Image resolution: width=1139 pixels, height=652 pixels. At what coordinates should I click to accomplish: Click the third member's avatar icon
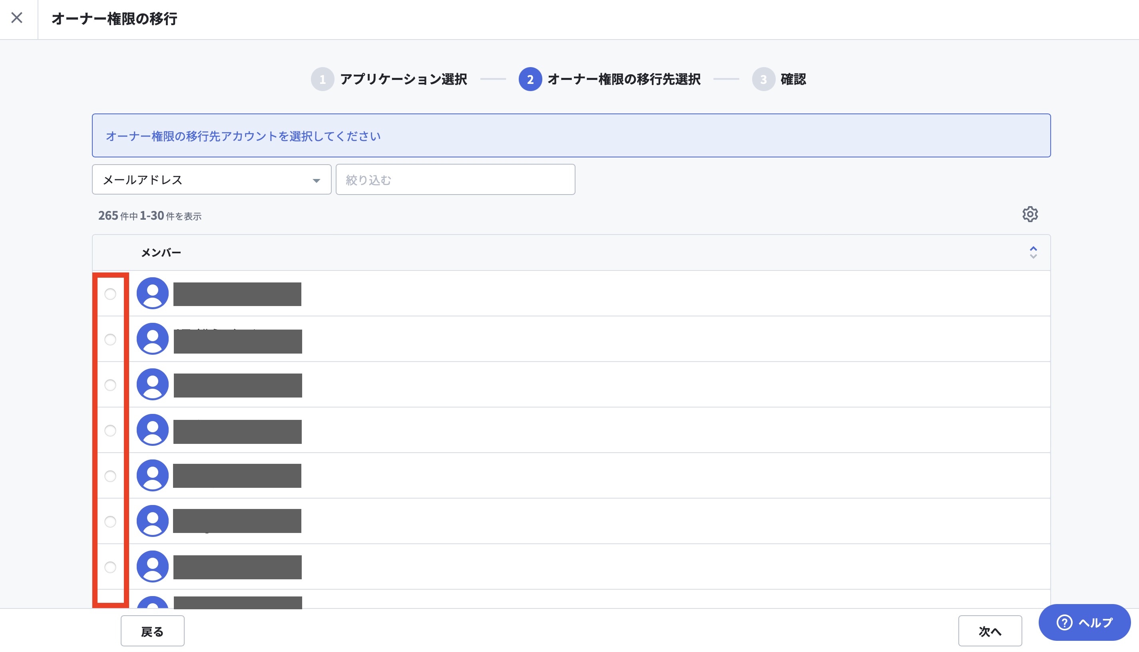(152, 384)
